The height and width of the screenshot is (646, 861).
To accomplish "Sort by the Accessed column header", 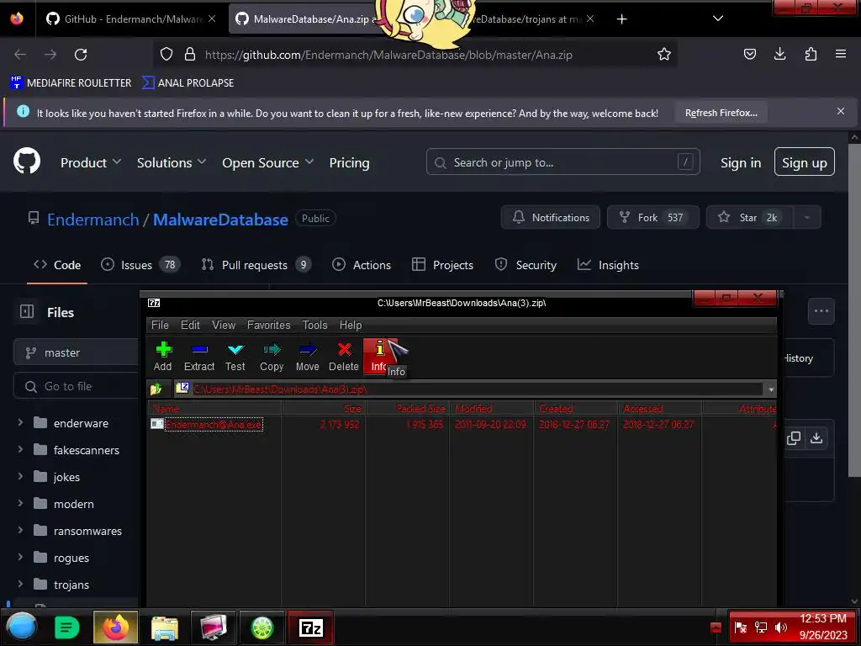I will coord(660,408).
